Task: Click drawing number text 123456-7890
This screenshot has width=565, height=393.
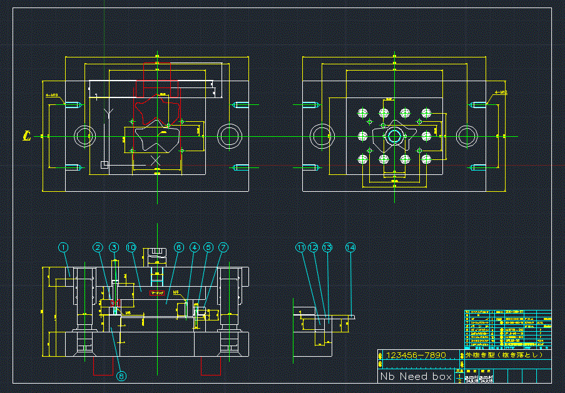Action: (416, 356)
